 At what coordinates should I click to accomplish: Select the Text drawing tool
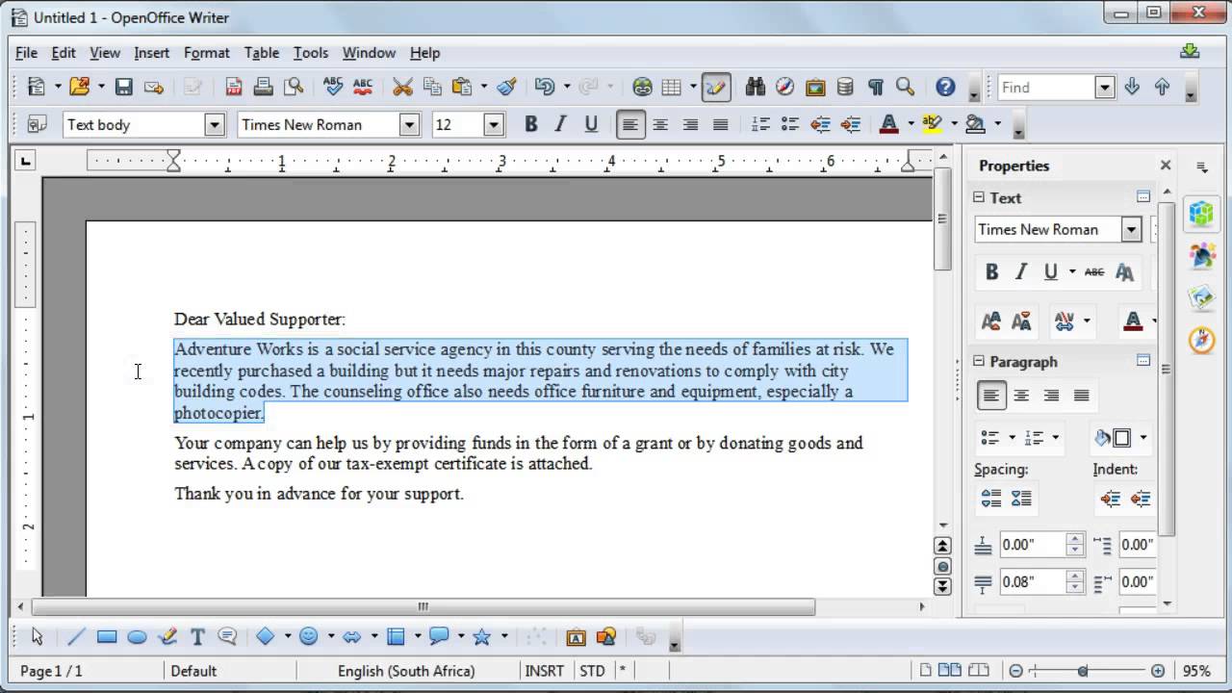click(197, 636)
